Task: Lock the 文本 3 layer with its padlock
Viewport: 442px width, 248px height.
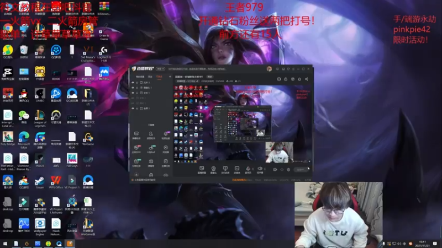Action: click(137, 83)
